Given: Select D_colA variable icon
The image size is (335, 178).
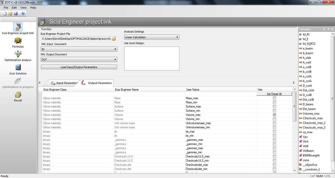Looking at the screenshot, I should (x=300, y=86).
